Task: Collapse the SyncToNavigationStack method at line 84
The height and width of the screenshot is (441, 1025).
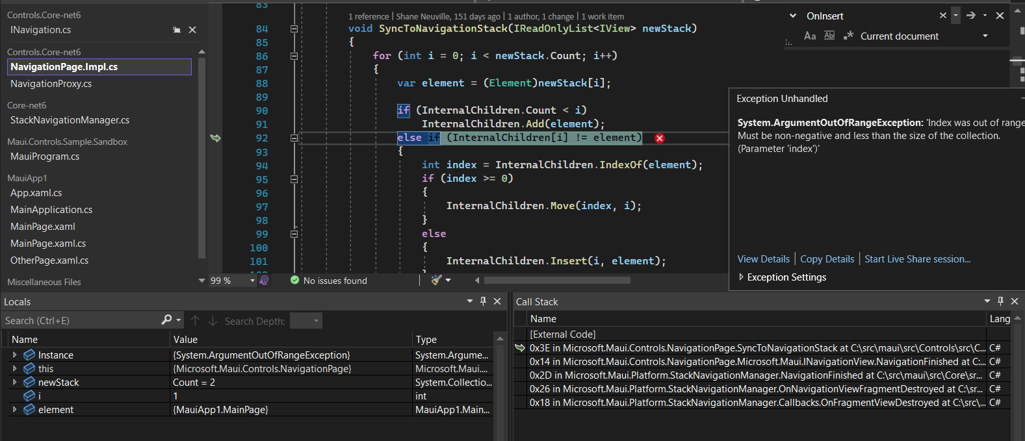Action: (x=294, y=29)
